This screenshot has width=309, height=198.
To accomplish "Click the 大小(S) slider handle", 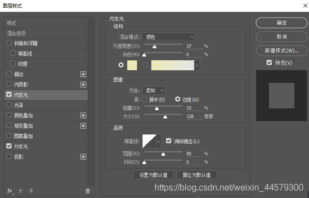I will pos(165,117).
